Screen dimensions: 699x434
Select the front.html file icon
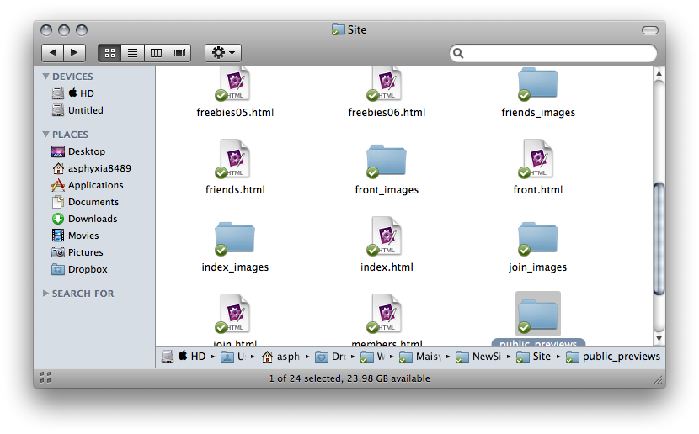point(537,159)
